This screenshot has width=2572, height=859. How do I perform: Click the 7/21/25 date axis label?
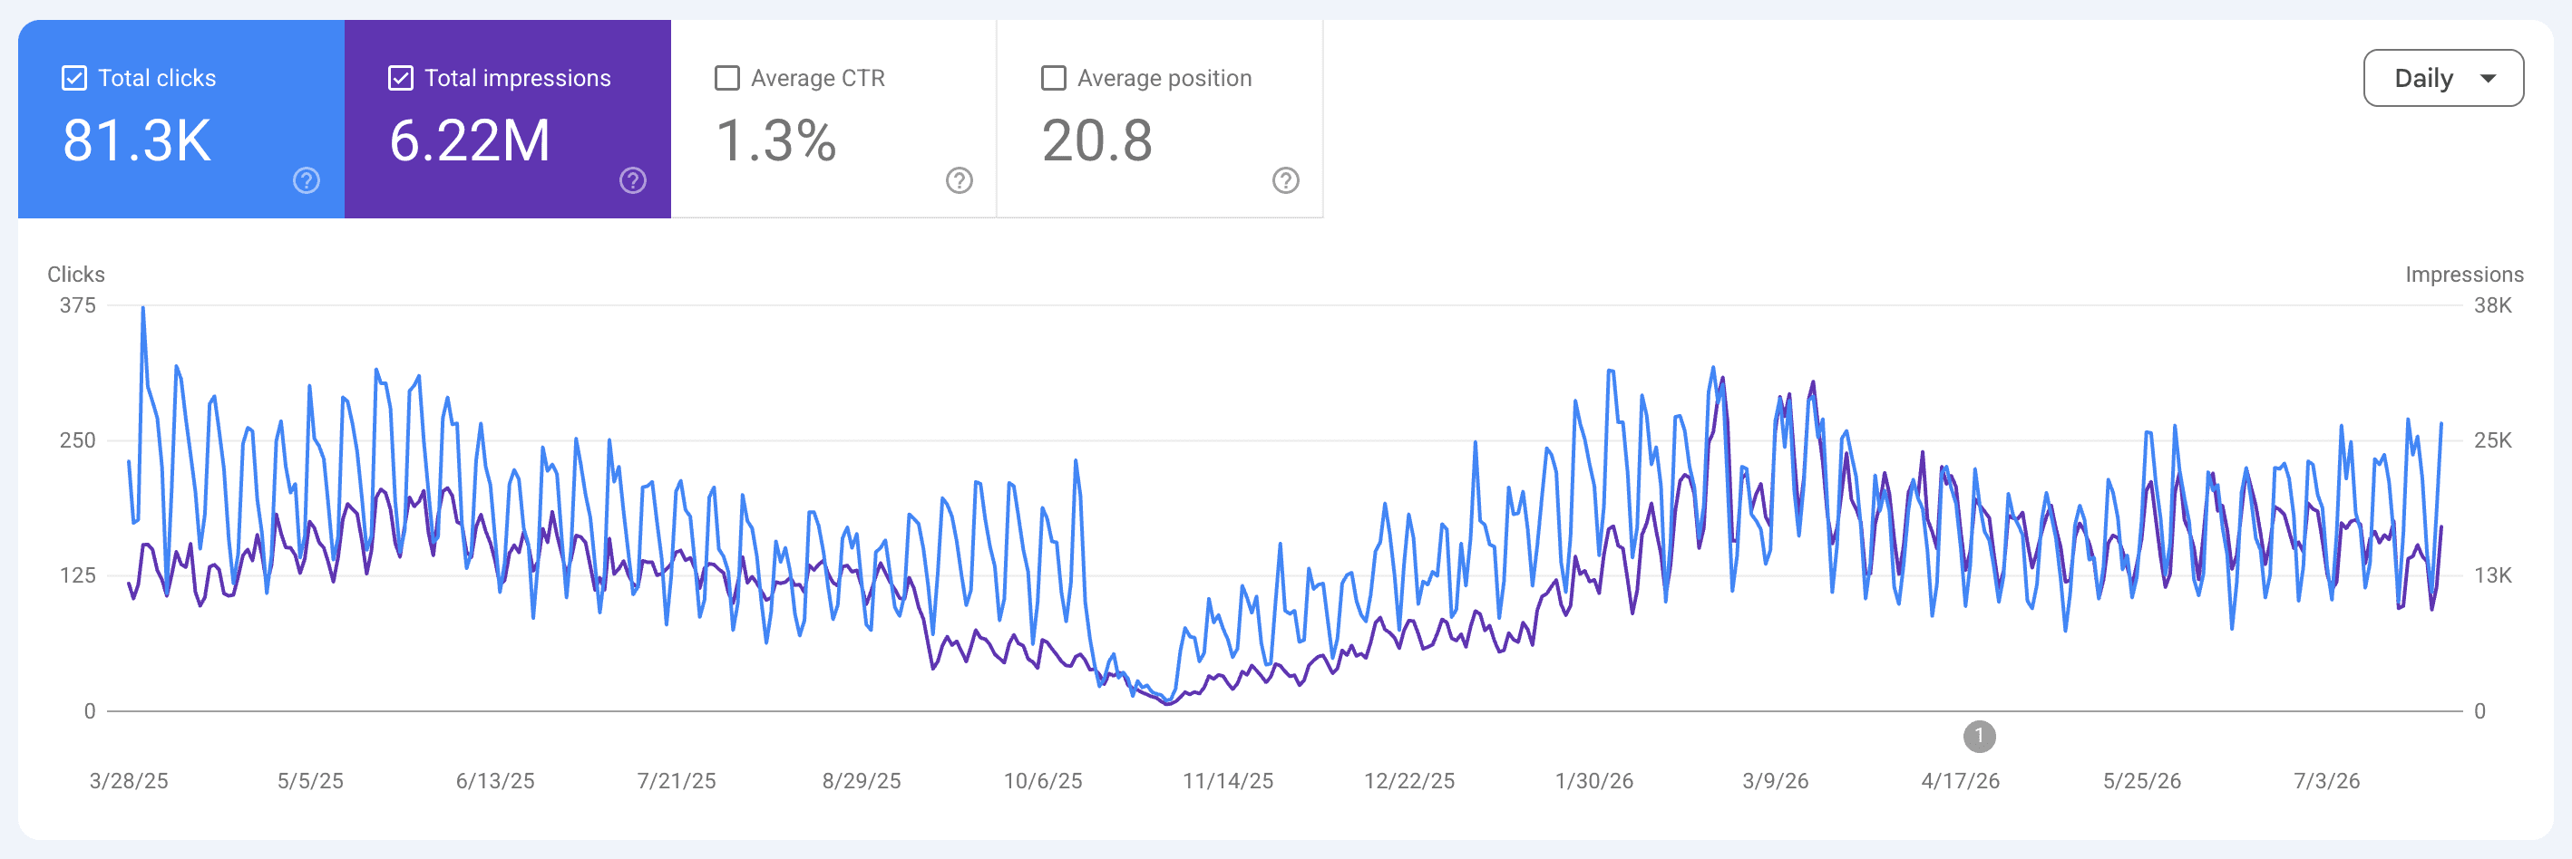coord(677,781)
